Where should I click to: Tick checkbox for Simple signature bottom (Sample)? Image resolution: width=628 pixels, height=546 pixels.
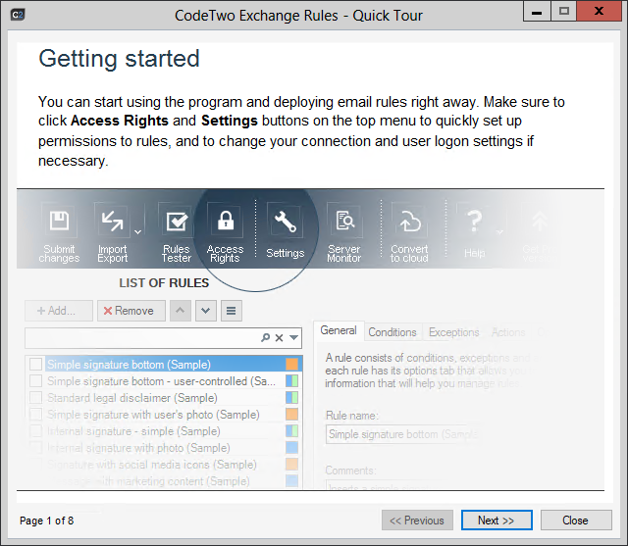pos(36,364)
